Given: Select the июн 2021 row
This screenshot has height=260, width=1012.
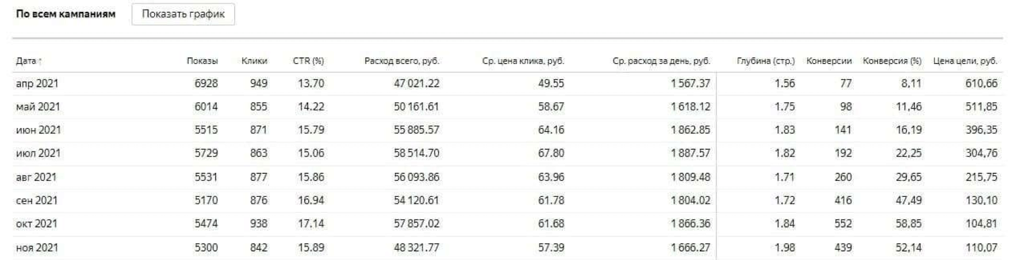Looking at the screenshot, I should [38, 130].
